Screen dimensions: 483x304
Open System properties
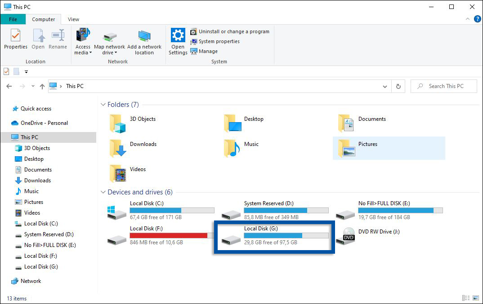coord(219,41)
